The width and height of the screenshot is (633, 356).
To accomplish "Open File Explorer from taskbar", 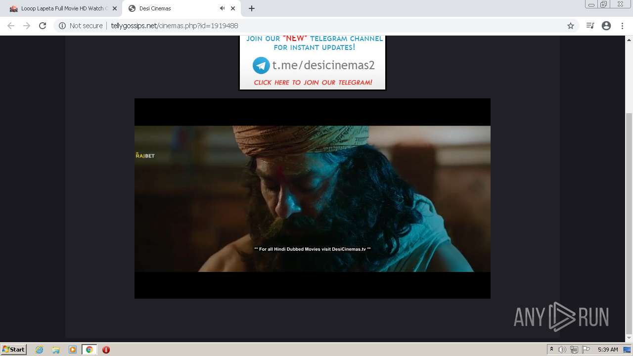I will point(56,350).
